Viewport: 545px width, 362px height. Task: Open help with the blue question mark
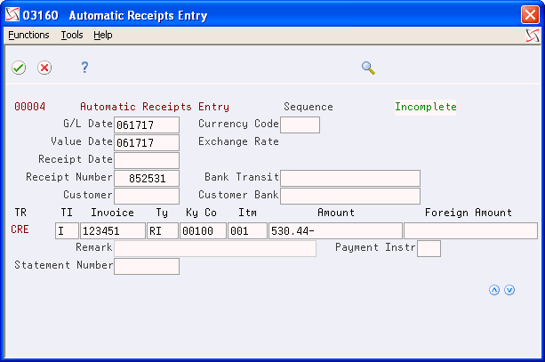pos(84,67)
